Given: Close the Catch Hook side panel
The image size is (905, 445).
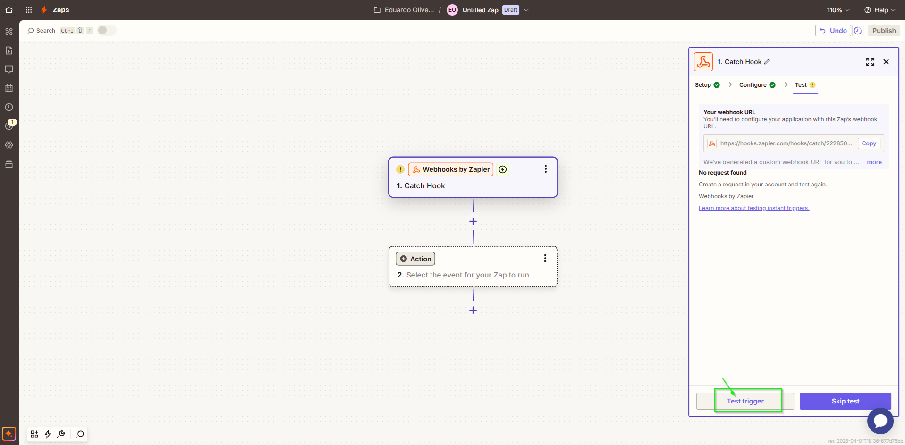Looking at the screenshot, I should (x=886, y=62).
